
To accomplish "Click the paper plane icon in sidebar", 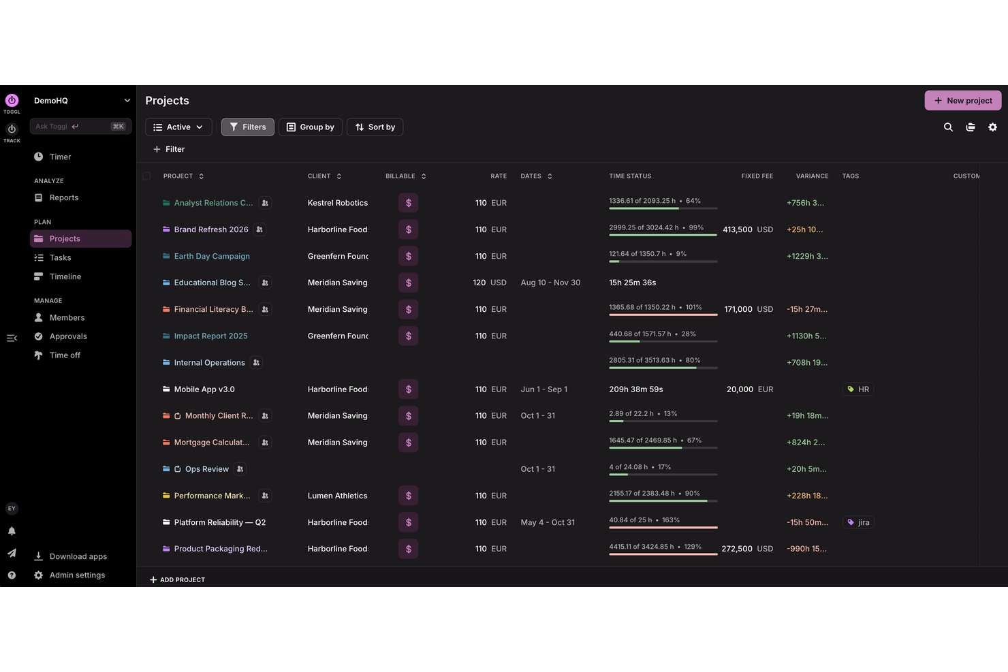I will pyautogui.click(x=12, y=553).
